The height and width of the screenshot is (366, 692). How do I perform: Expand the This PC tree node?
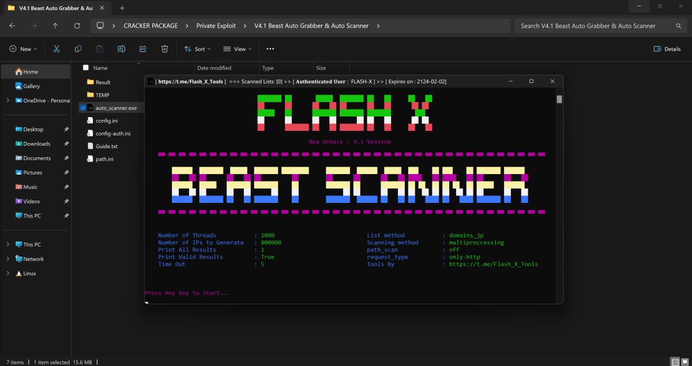[x=7, y=244]
